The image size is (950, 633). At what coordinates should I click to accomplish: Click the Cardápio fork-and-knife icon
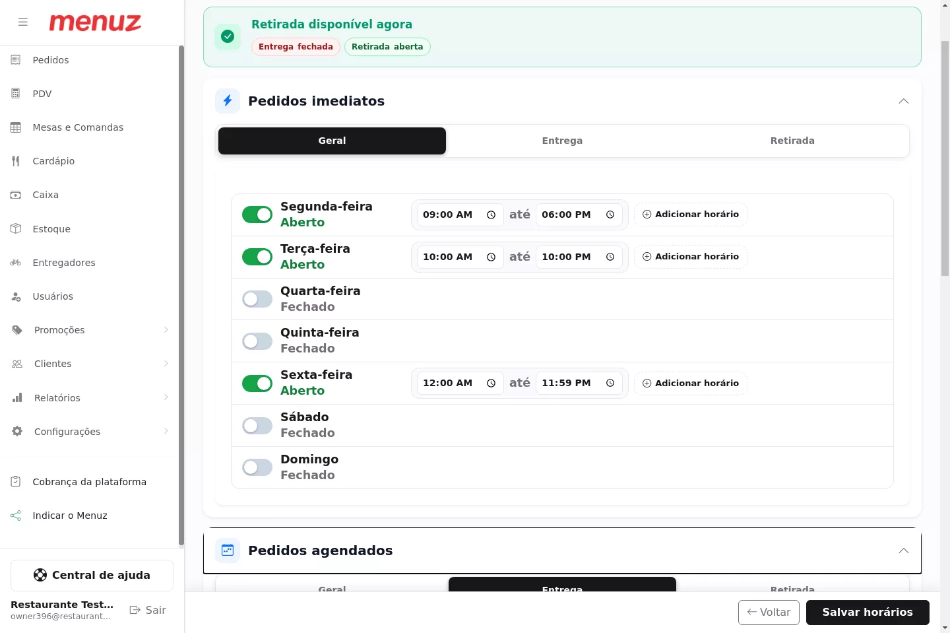[16, 161]
